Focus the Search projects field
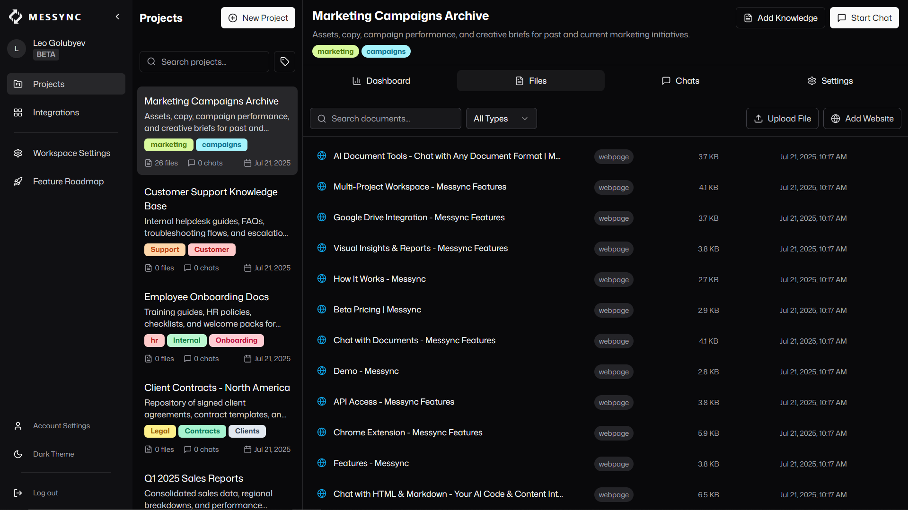The image size is (908, 510). coord(204,62)
